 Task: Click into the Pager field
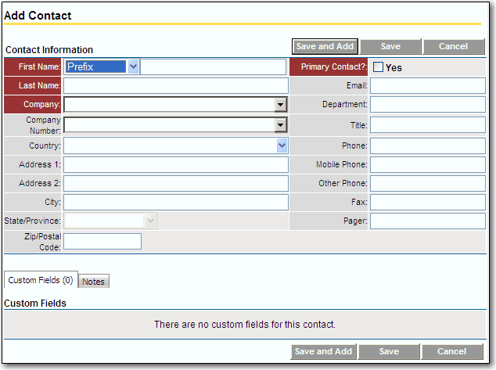tap(428, 221)
